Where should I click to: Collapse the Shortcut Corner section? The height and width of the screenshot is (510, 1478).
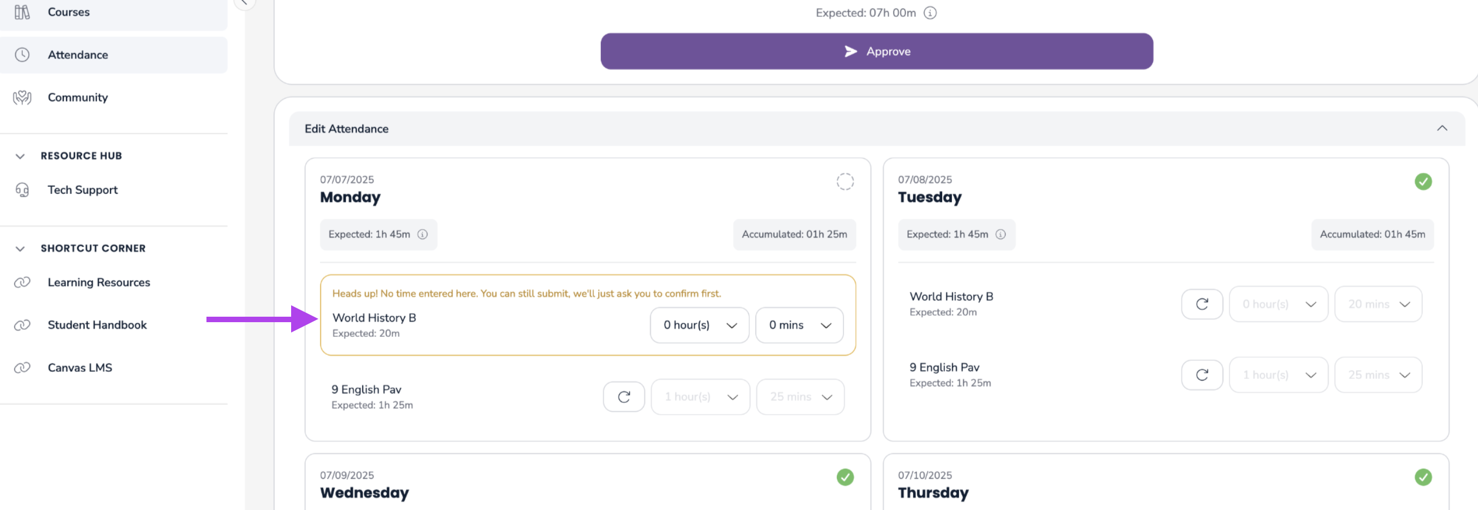tap(20, 248)
